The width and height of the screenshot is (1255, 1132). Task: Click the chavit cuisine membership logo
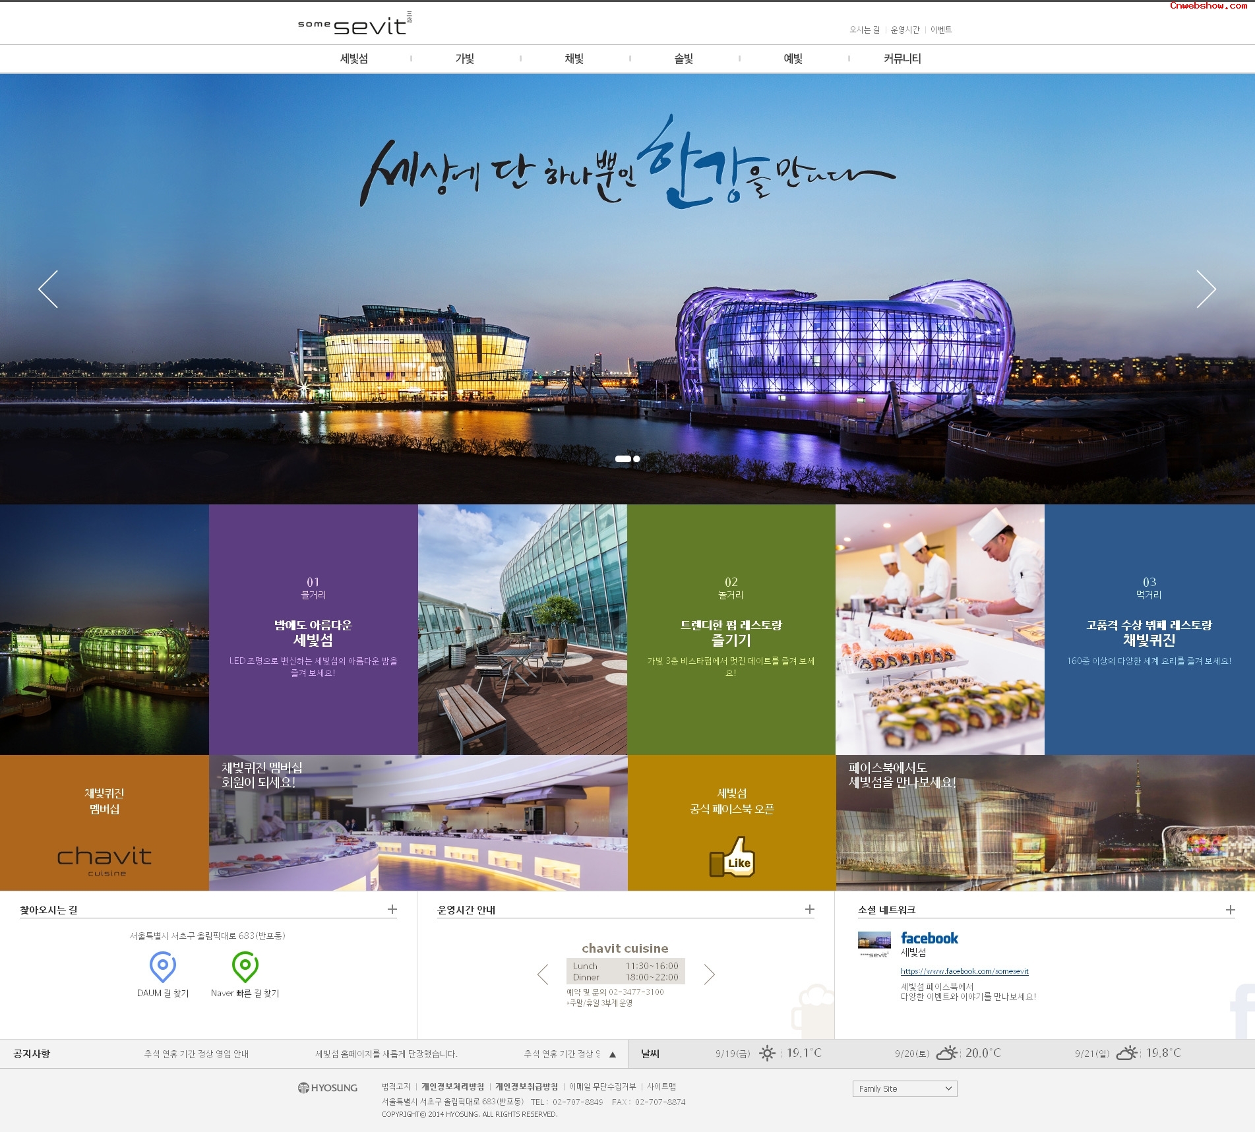pyautogui.click(x=104, y=860)
